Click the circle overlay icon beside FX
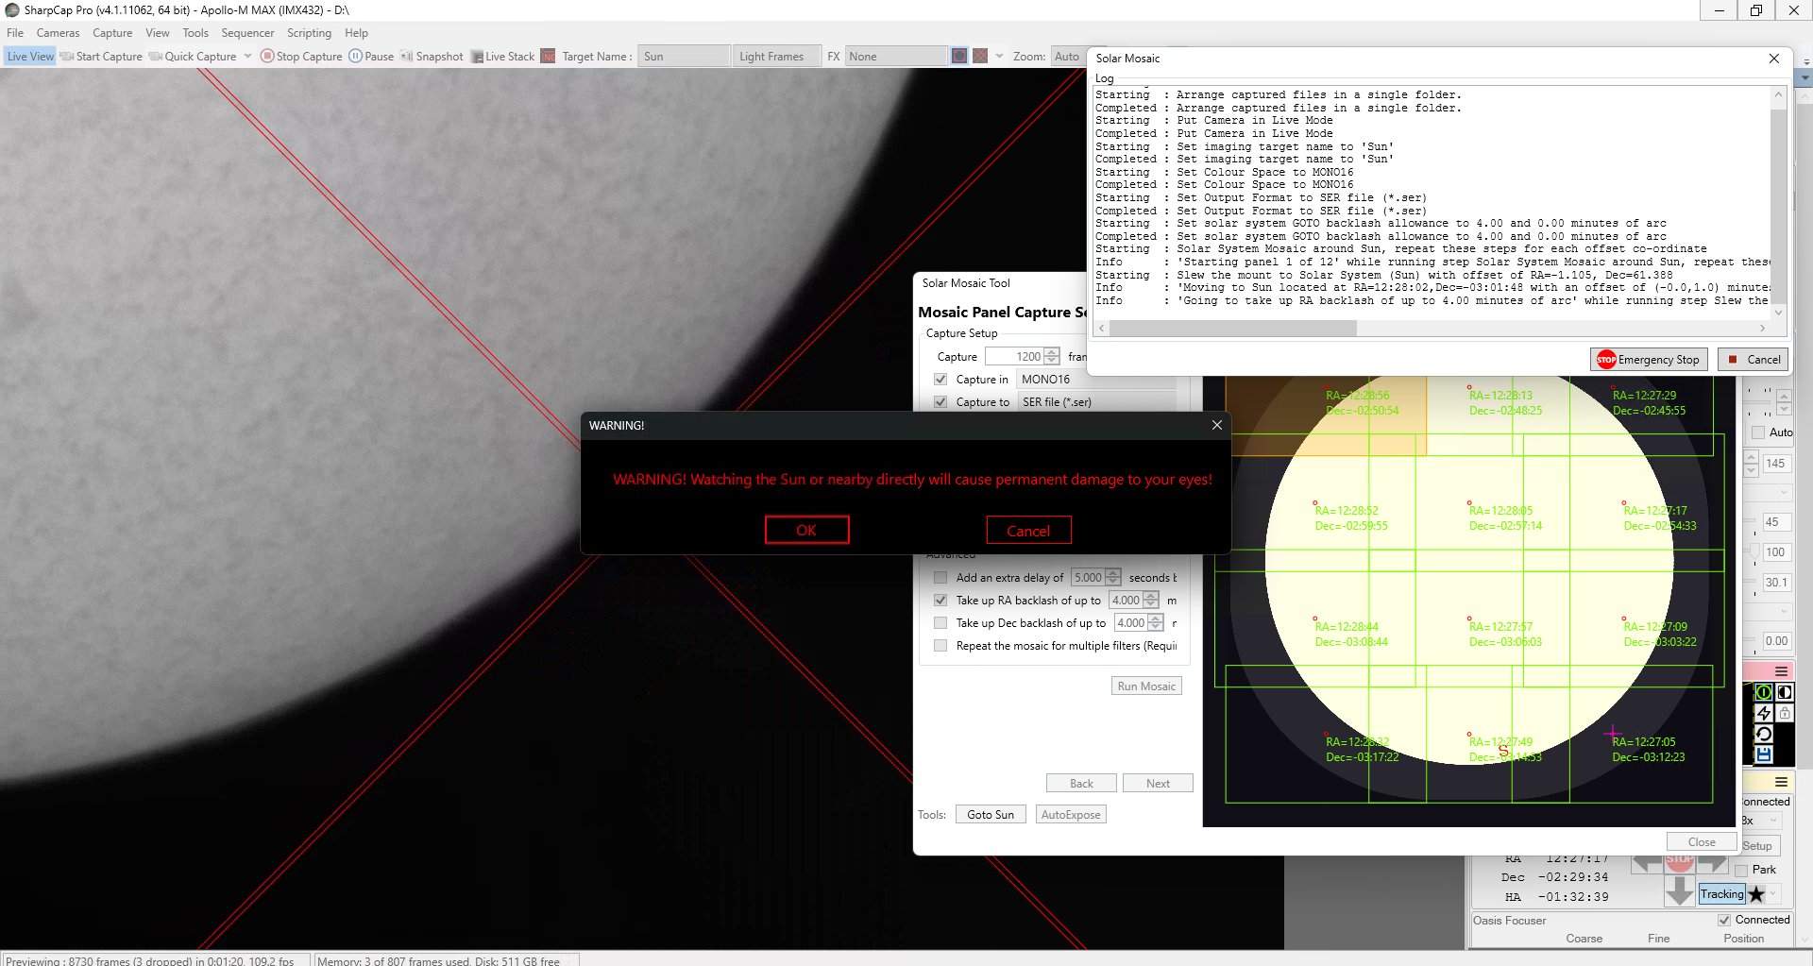Viewport: 1813px width, 966px height. 959,56
